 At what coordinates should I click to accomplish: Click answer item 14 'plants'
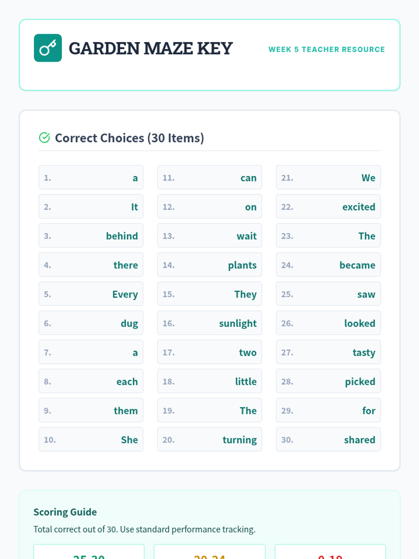(209, 265)
